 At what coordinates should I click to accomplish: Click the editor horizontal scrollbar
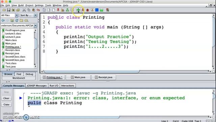[x=91, y=72]
